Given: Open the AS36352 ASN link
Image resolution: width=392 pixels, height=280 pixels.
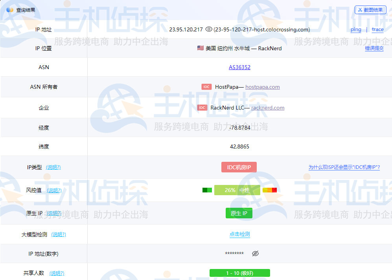Looking at the screenshot, I should point(239,67).
